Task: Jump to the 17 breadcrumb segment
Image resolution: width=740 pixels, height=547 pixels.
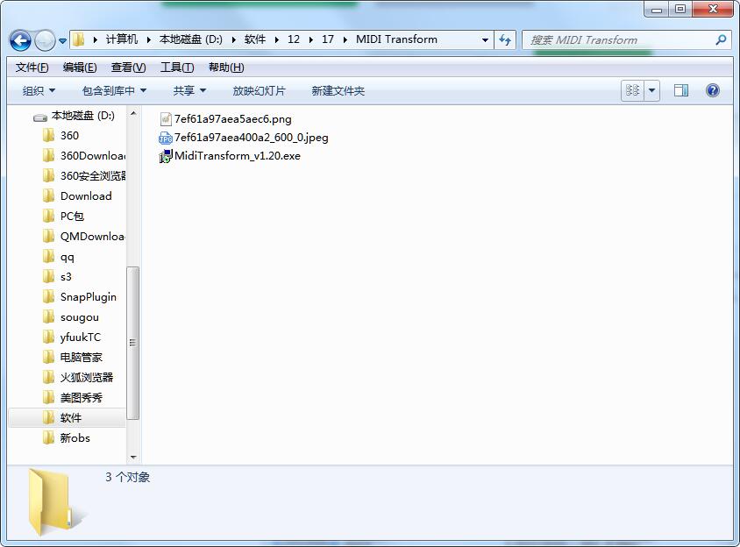Action: 328,39
